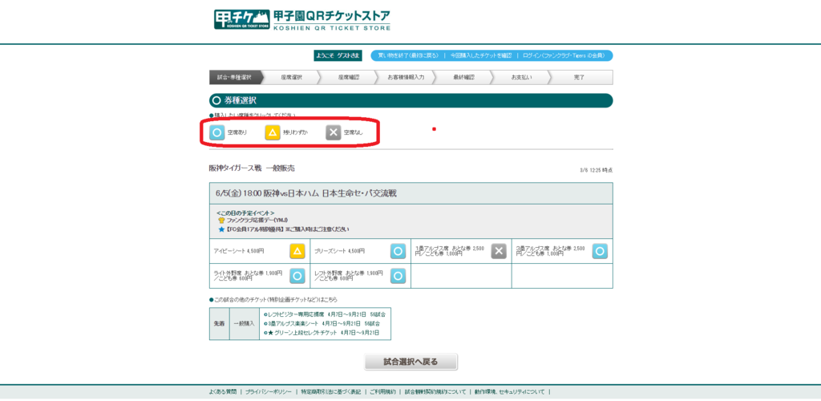Select the blue circle for ライト外野席

(297, 276)
